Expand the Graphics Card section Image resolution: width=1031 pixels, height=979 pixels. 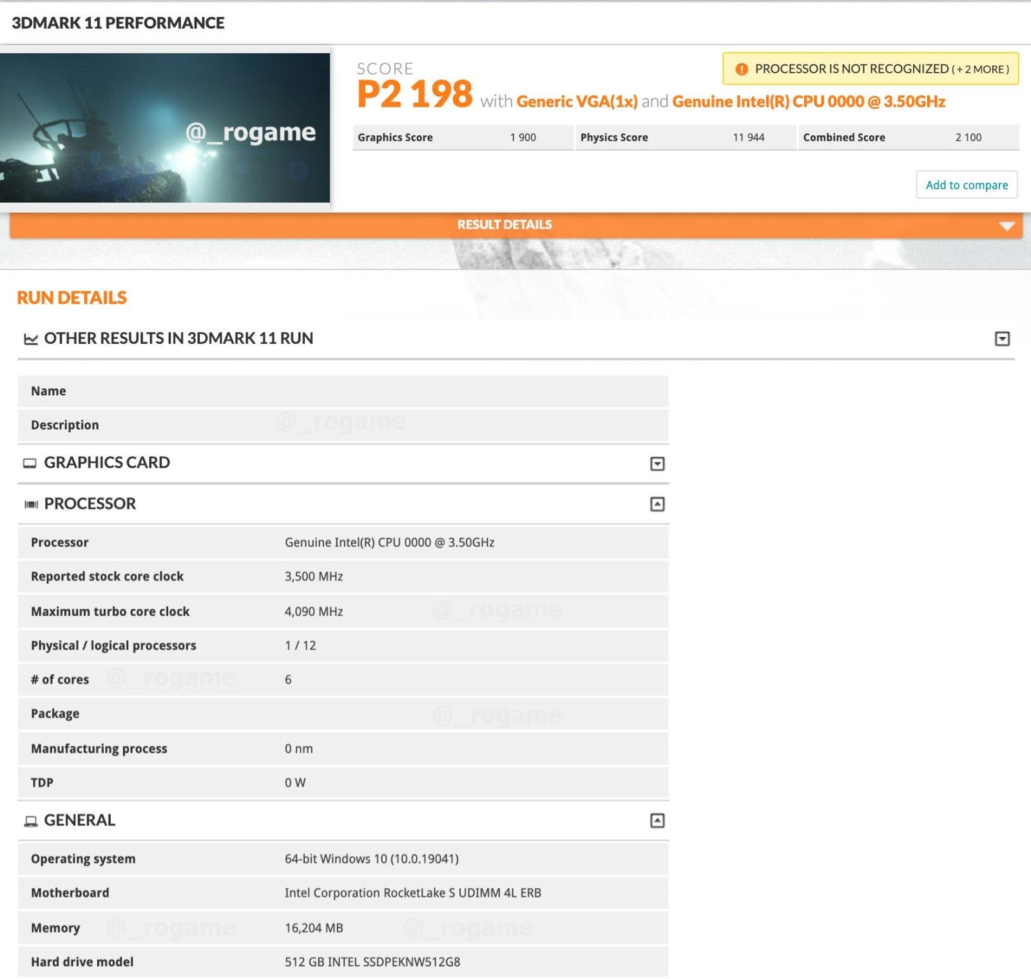[657, 464]
